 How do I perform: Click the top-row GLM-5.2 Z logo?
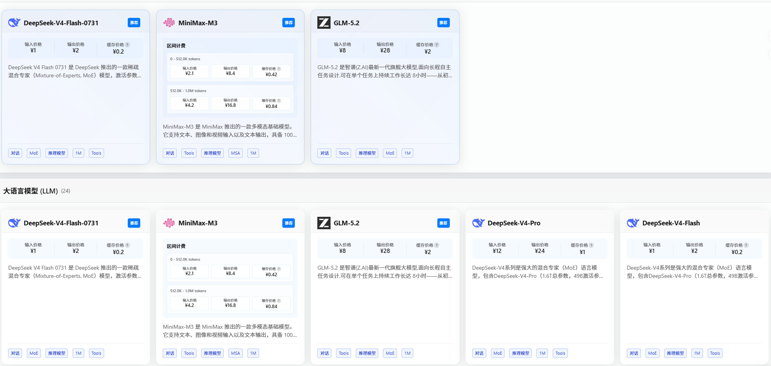coord(324,23)
